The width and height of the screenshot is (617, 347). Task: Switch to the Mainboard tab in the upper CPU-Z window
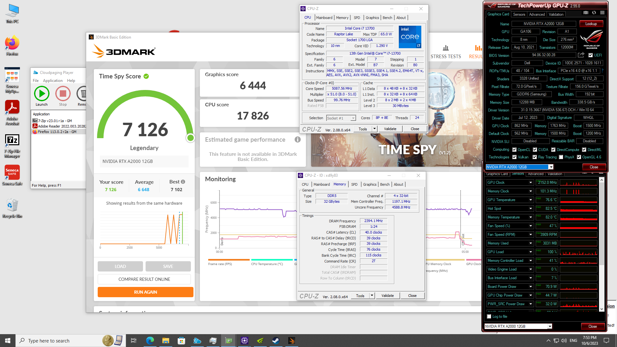pos(324,18)
